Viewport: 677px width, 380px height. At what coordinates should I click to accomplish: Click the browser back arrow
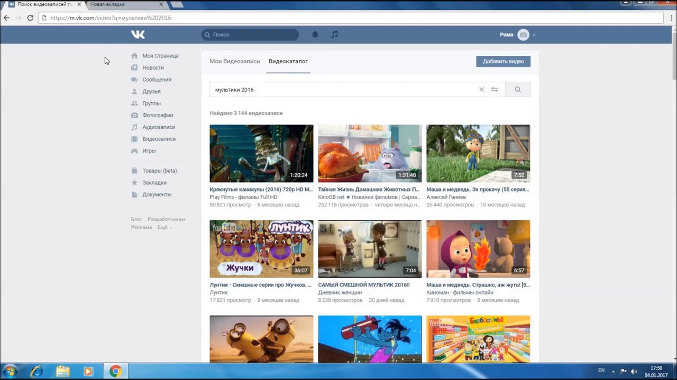click(6, 18)
